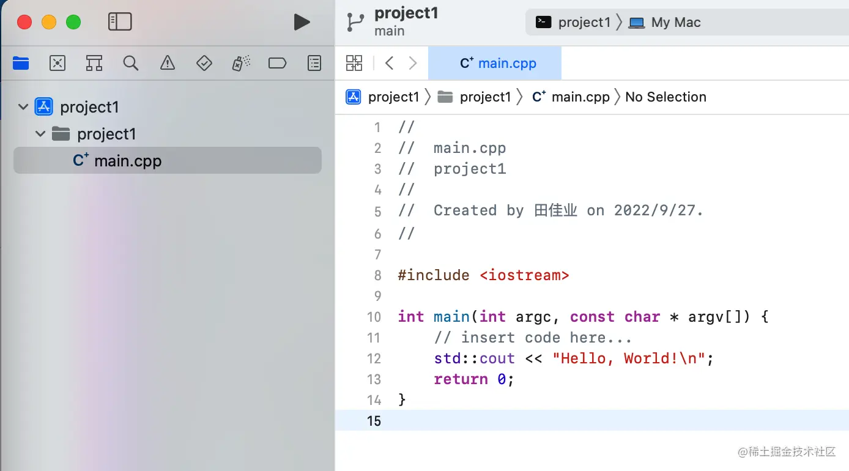Select the project1 folder in navigator
This screenshot has width=849, height=471.
point(94,133)
